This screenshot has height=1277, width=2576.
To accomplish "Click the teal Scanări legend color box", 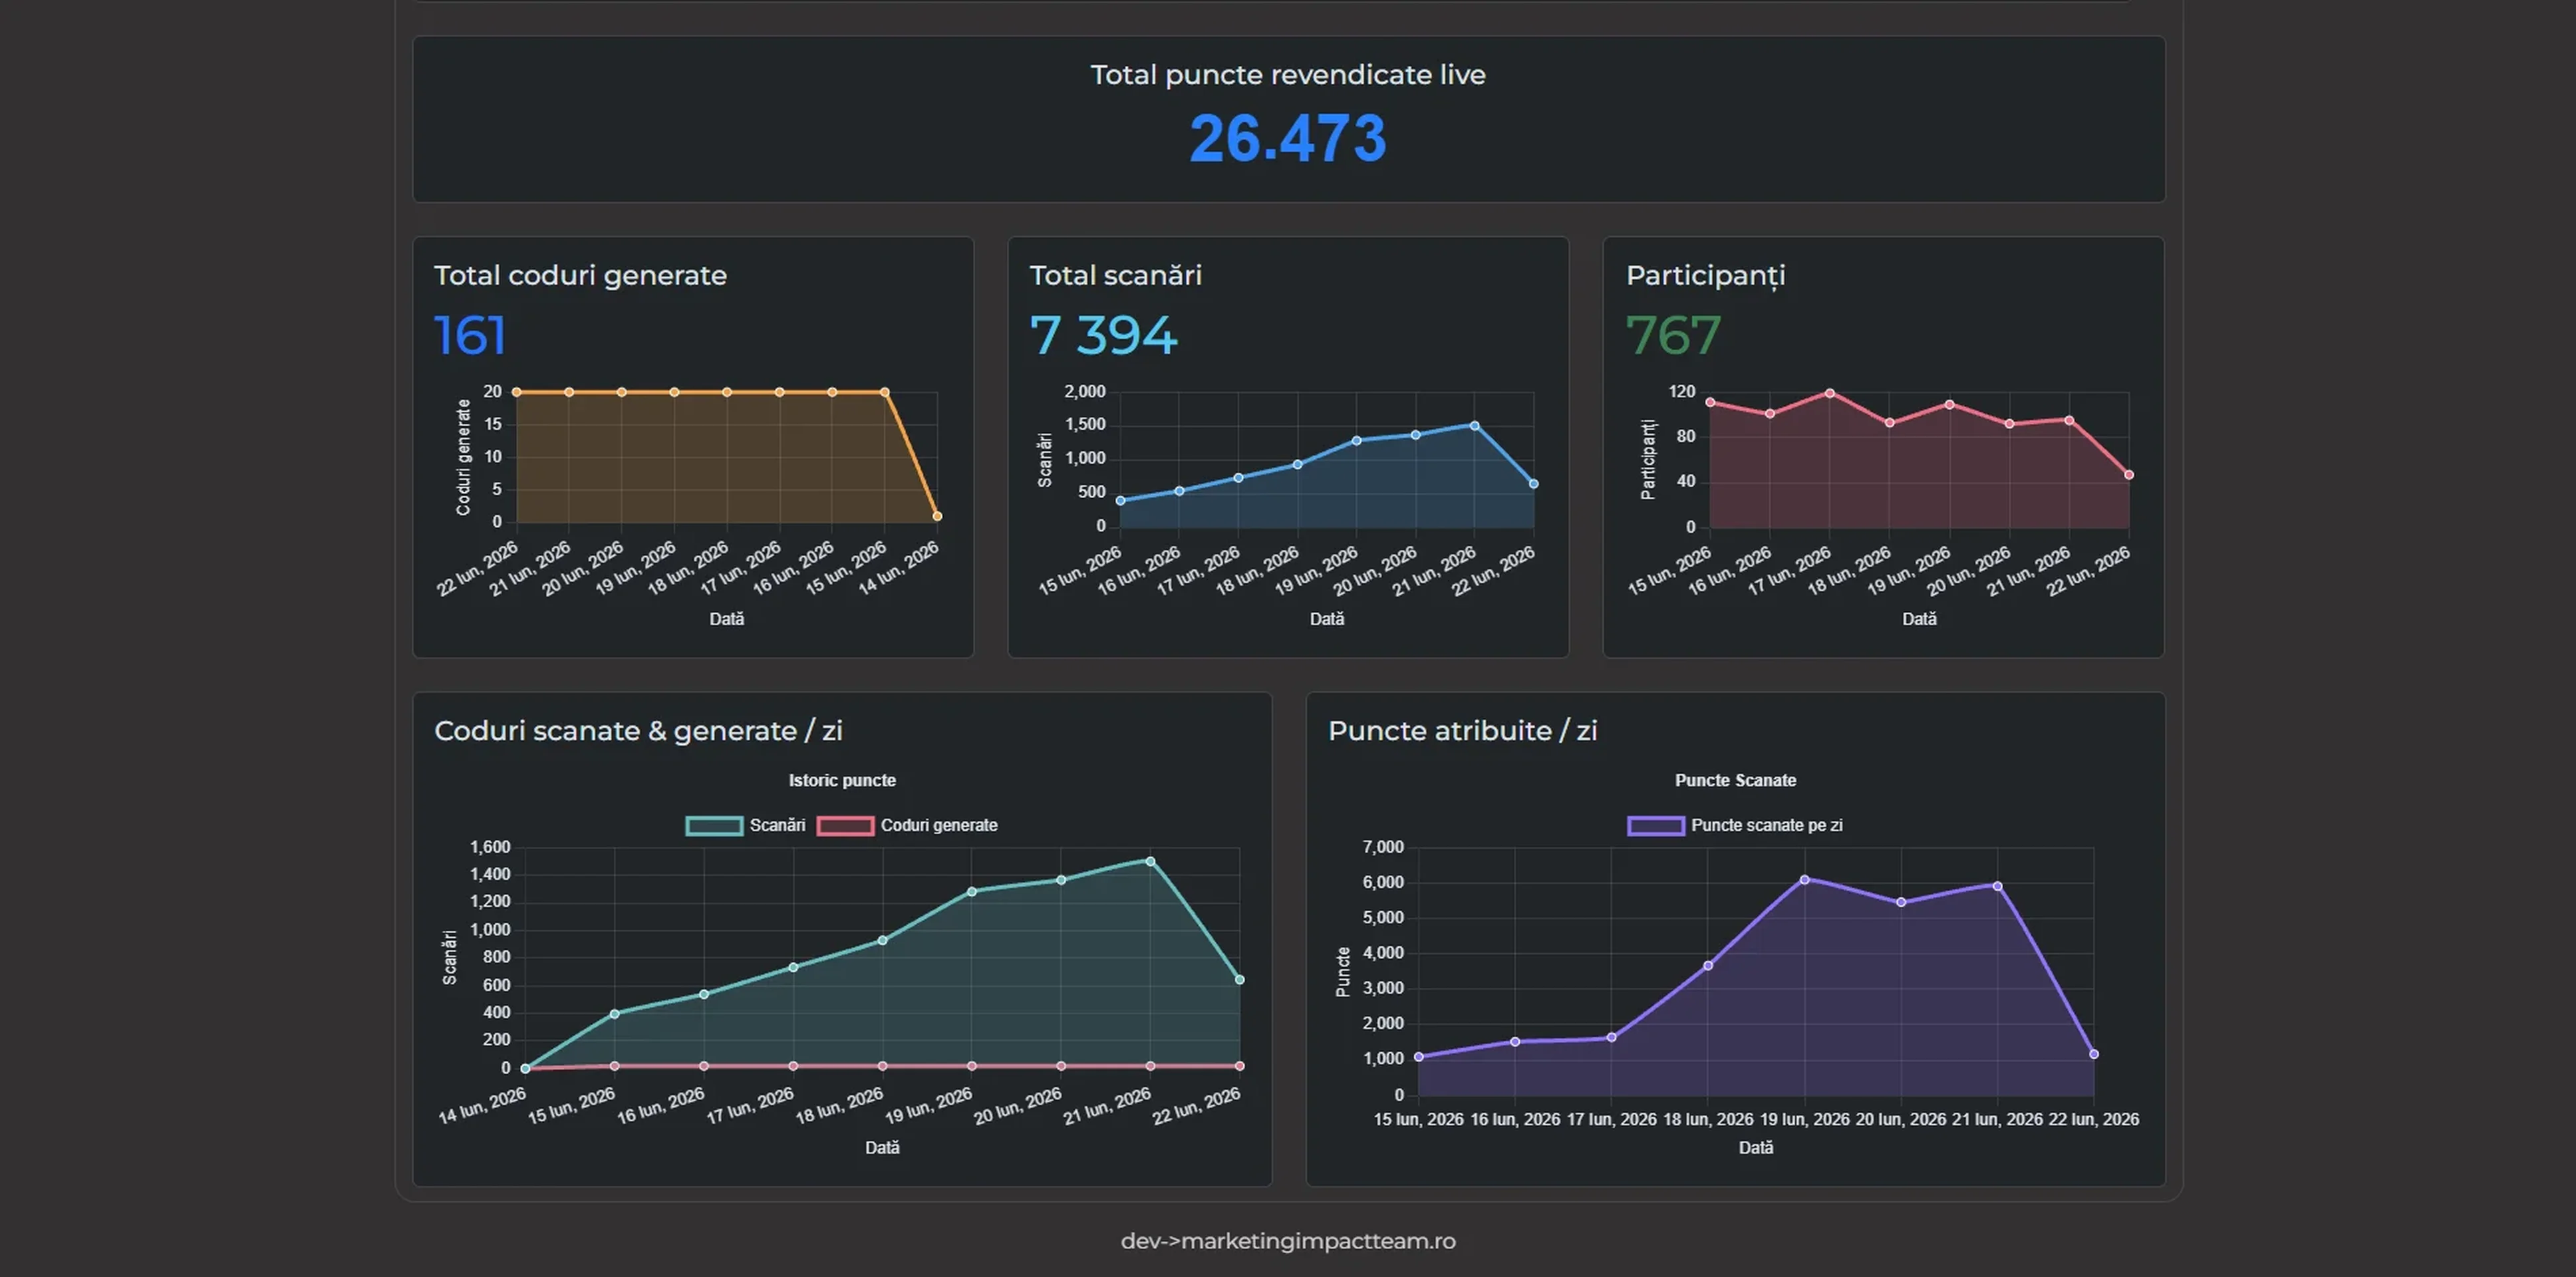I will pos(714,825).
